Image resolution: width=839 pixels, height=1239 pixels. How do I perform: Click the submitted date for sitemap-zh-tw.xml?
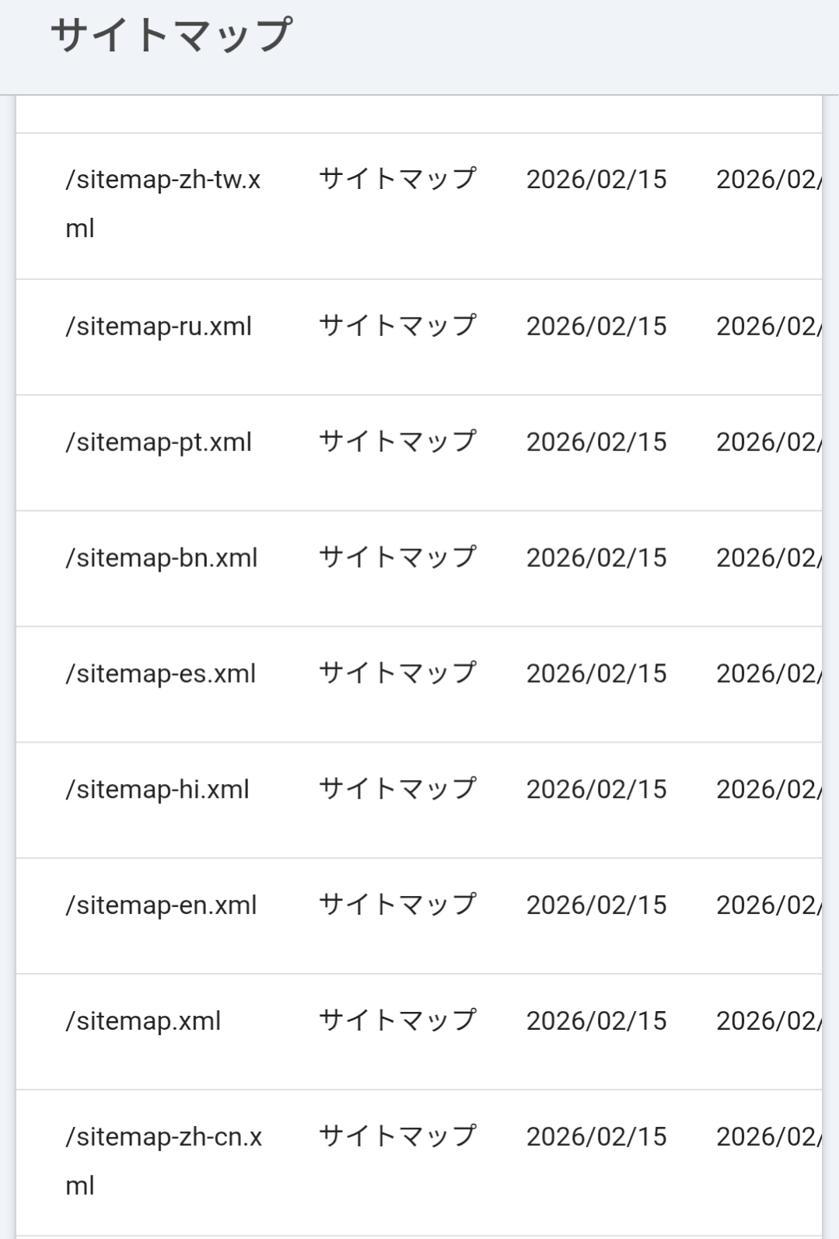point(596,180)
